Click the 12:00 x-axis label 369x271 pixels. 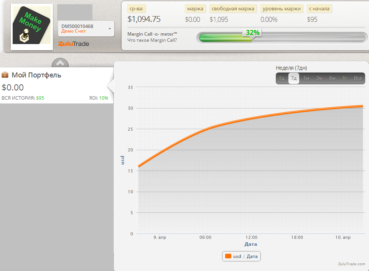pyautogui.click(x=251, y=237)
